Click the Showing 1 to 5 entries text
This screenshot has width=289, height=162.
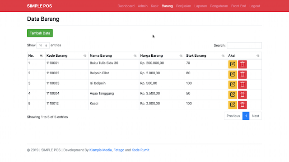pyautogui.click(x=47, y=117)
